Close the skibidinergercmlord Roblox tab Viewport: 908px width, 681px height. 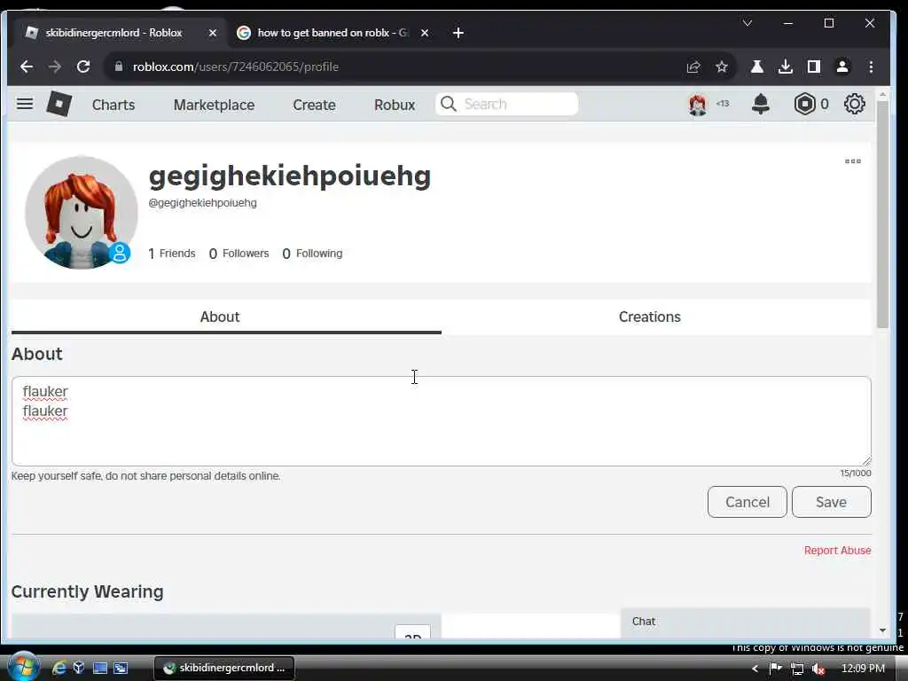(x=213, y=33)
